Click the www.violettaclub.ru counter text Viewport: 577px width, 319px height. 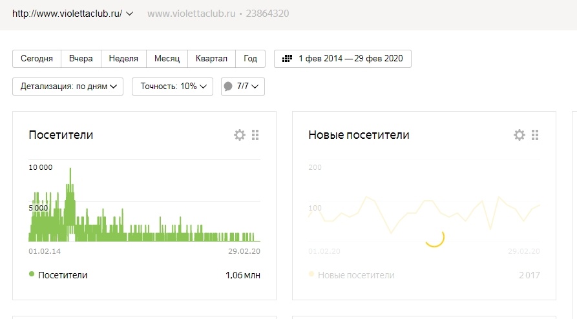click(191, 14)
